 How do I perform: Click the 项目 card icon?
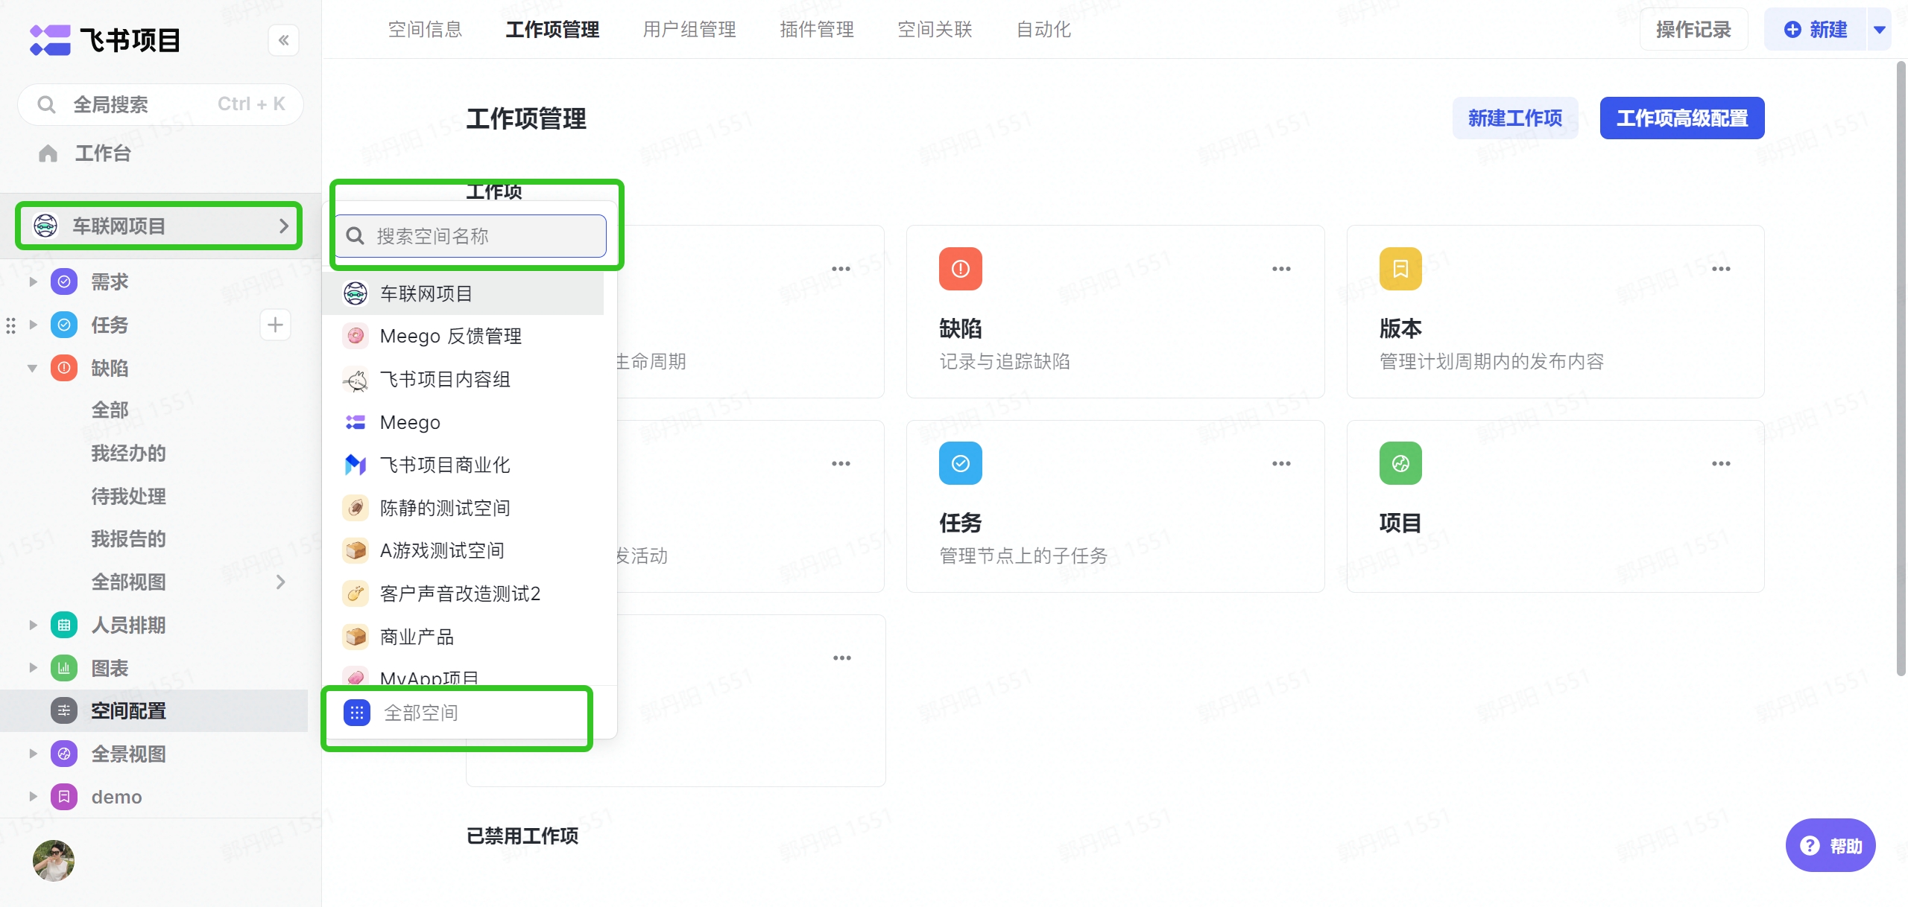pyautogui.click(x=1400, y=463)
